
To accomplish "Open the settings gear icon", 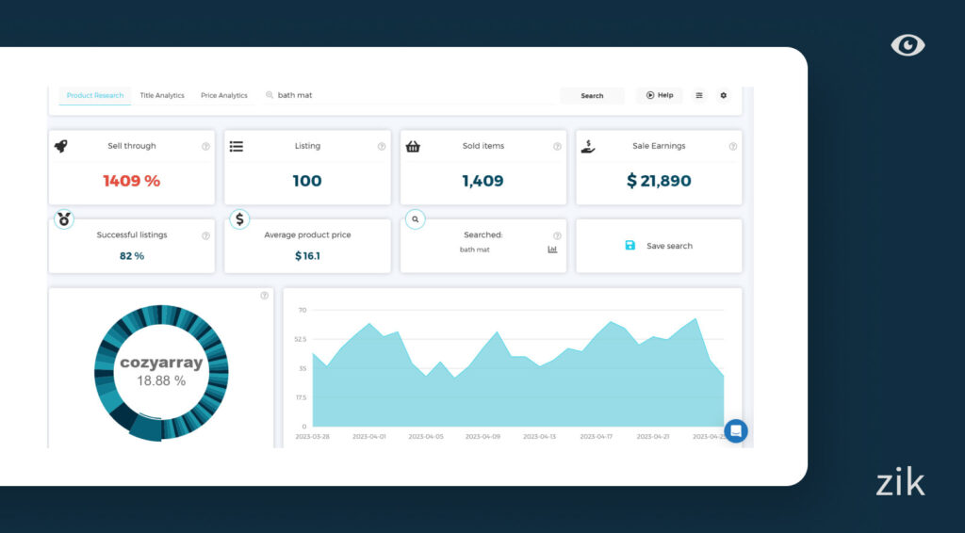I will click(x=723, y=95).
